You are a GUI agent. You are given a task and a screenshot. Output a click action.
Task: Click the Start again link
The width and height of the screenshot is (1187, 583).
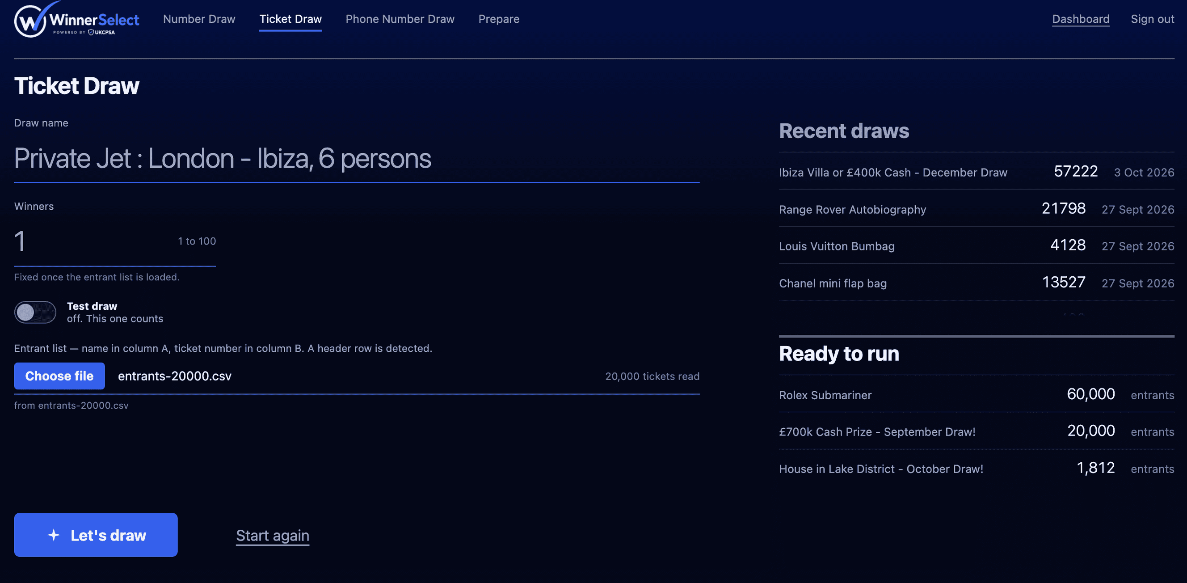coord(272,536)
